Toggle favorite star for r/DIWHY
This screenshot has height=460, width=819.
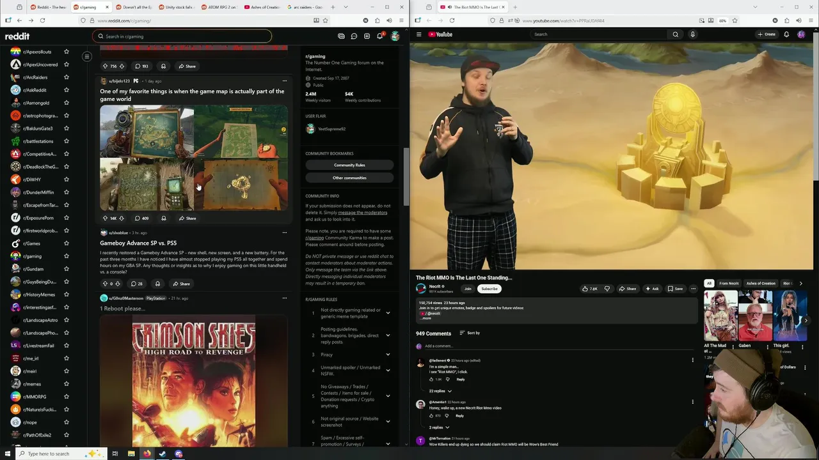[67, 180]
